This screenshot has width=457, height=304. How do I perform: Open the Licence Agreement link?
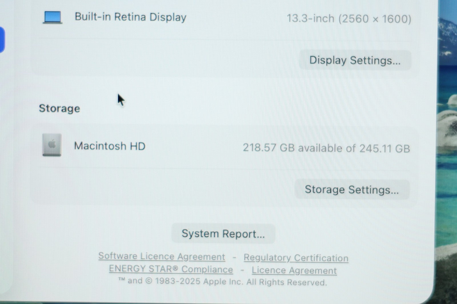coord(294,270)
